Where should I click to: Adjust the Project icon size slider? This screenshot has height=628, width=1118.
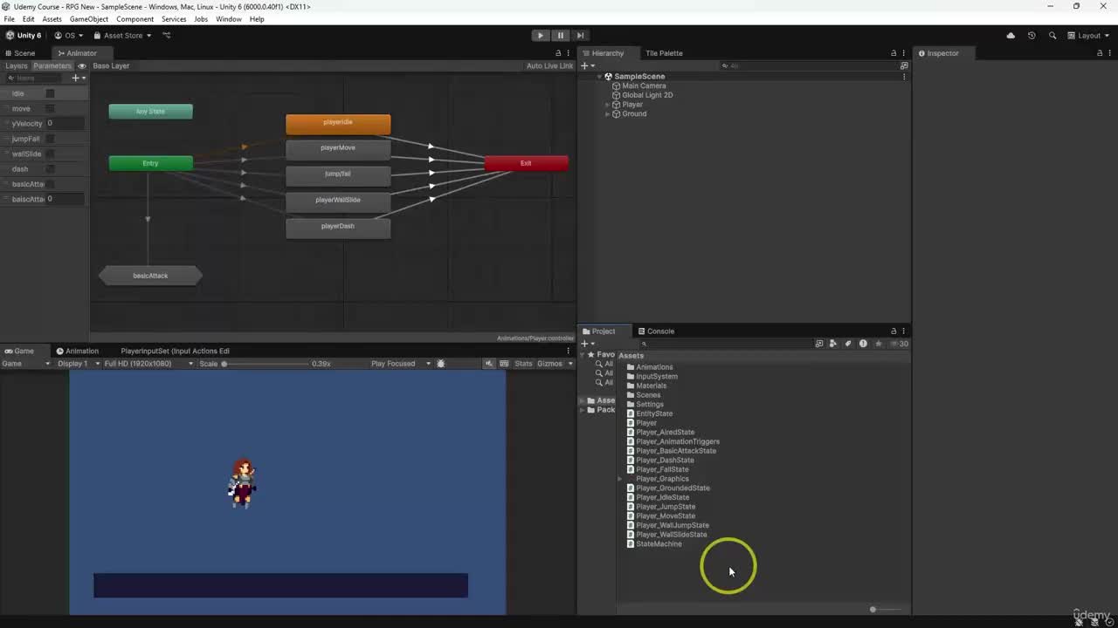coord(885,610)
